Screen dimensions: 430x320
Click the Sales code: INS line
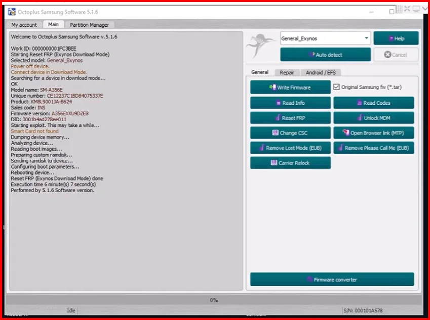28,108
